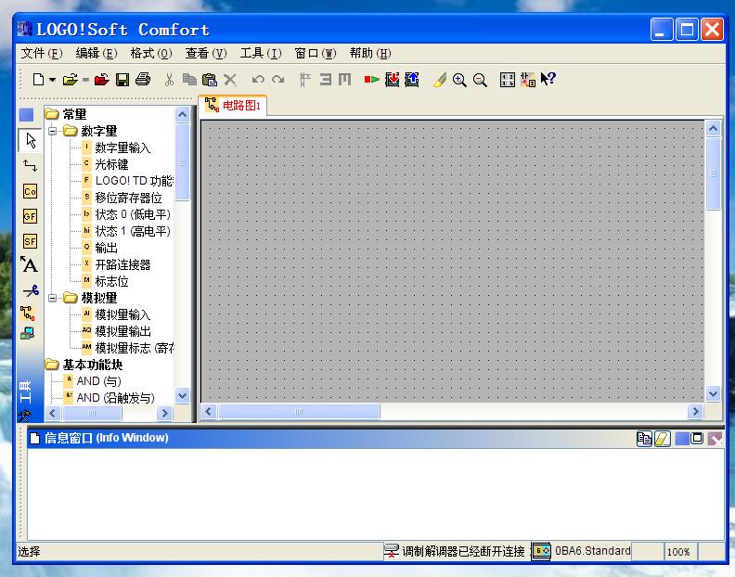Collapse the 模拟量 folder node

pos(54,298)
